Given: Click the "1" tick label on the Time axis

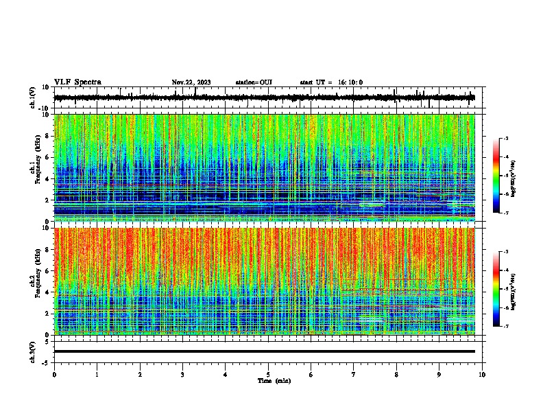Looking at the screenshot, I should [x=97, y=375].
